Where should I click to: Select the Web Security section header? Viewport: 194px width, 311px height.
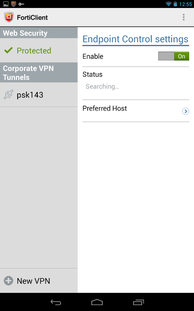39,33
